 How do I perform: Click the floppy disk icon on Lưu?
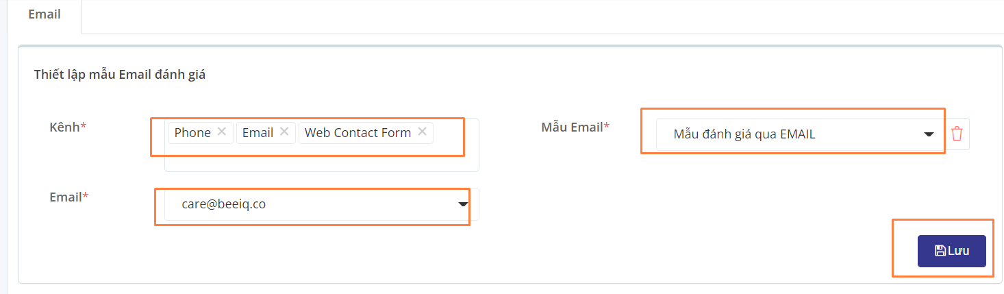point(940,251)
